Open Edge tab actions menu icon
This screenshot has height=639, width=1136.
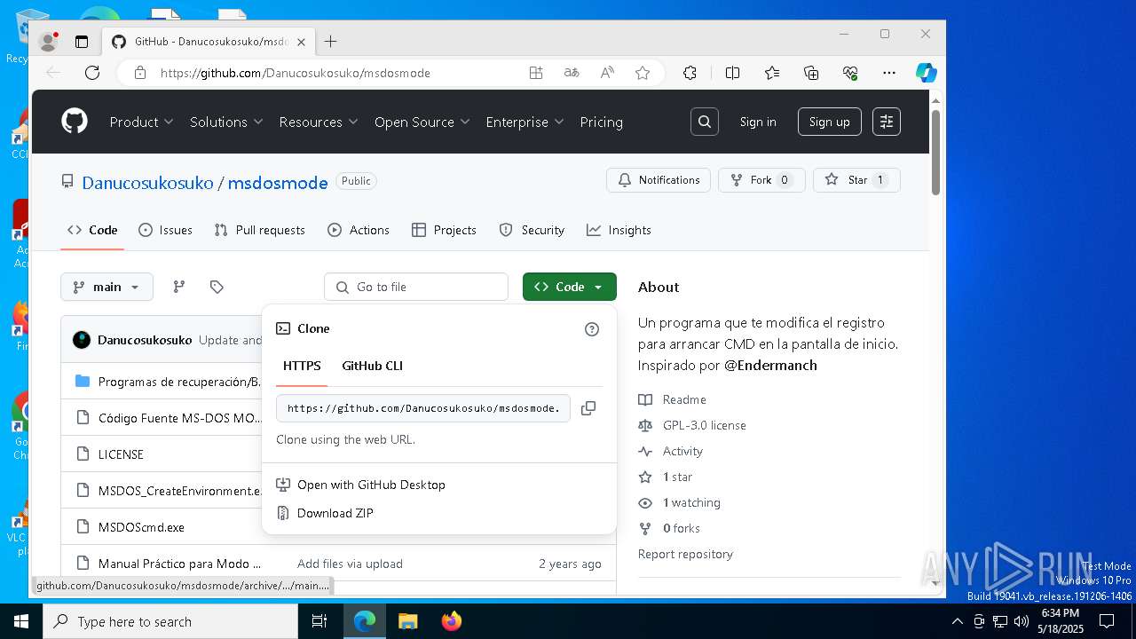coord(82,42)
